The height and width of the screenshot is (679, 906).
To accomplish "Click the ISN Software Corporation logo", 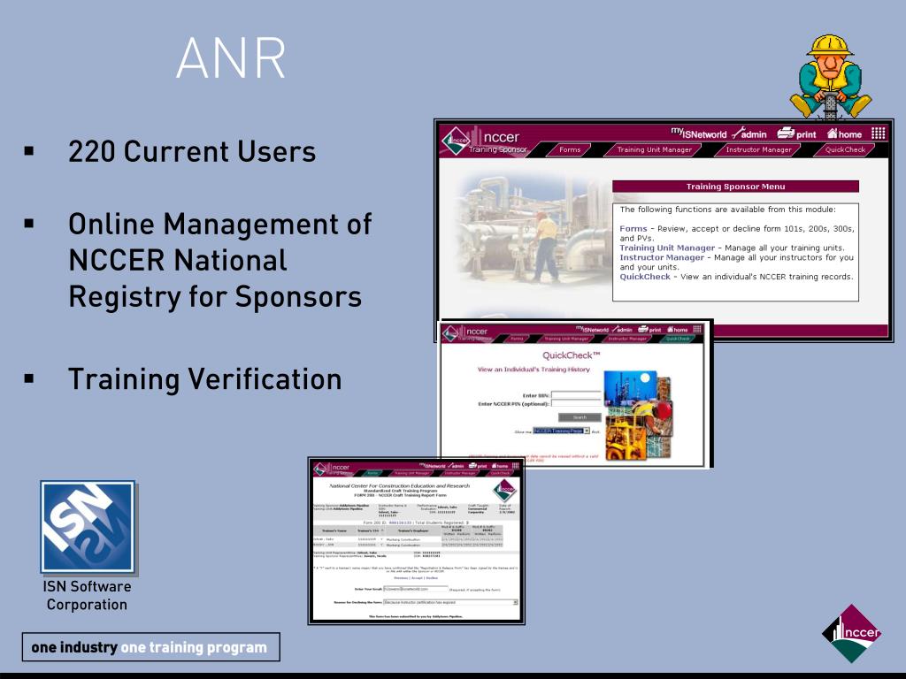I will coord(88,527).
